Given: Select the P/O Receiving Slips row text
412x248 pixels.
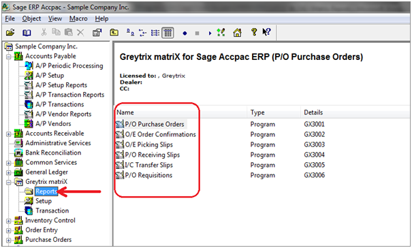Looking at the screenshot, I should tap(153, 155).
